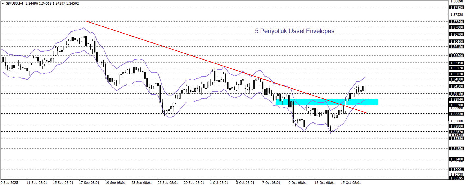Click the 1.34500 price level label
This screenshot has width=466, height=186.
click(x=456, y=86)
